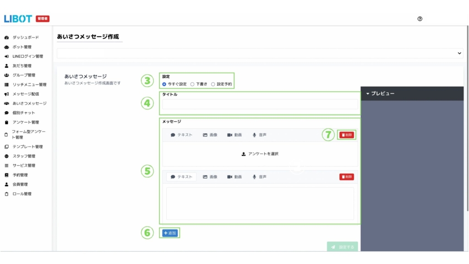
Task: Click the blue 追加 button
Action: [170, 233]
